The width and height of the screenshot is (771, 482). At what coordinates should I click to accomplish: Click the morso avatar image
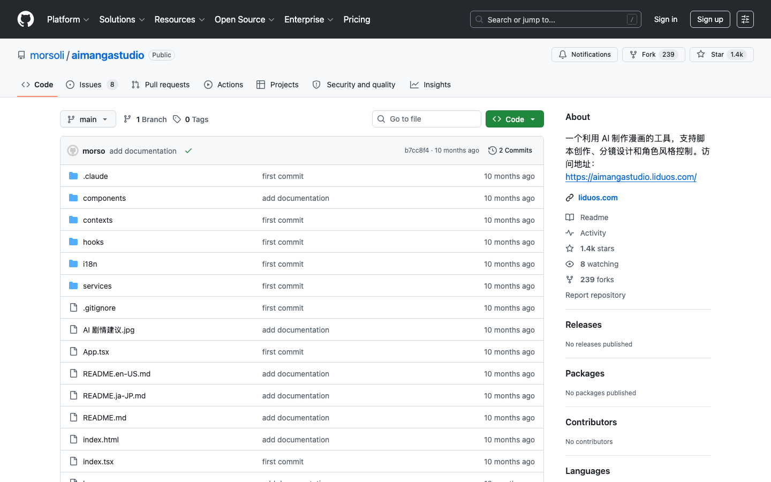pos(73,150)
